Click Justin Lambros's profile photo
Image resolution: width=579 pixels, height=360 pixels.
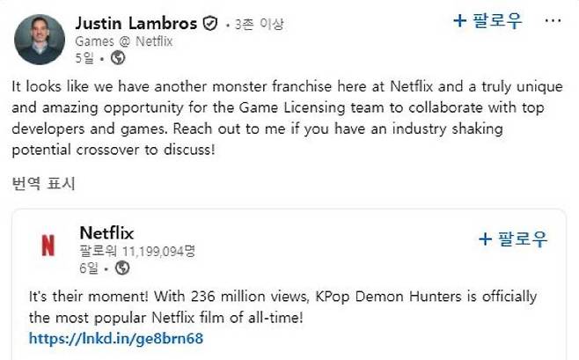(40, 40)
